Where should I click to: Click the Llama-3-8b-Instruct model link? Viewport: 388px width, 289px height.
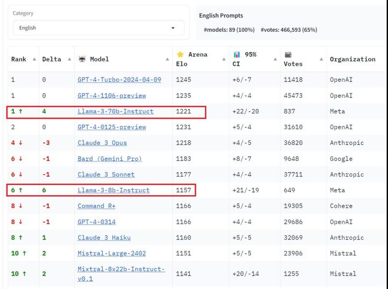113,190
